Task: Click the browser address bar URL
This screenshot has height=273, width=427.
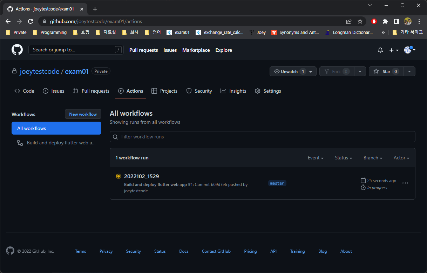Action: pos(96,21)
